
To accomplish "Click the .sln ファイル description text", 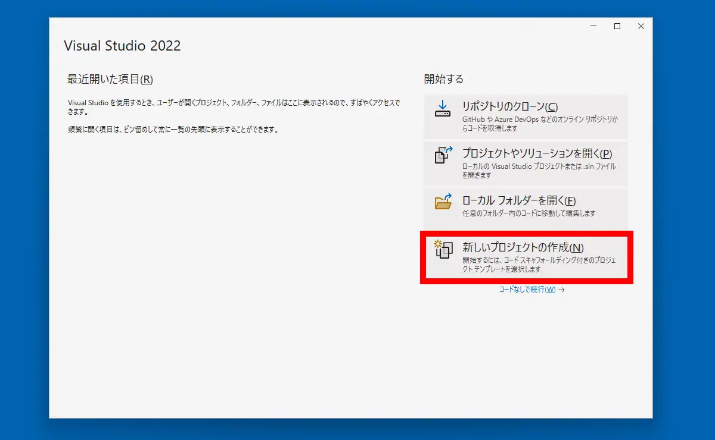I will (x=539, y=171).
